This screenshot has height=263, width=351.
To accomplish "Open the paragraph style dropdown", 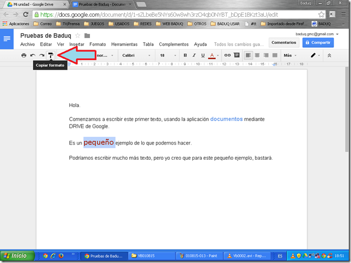I will [x=105, y=55].
